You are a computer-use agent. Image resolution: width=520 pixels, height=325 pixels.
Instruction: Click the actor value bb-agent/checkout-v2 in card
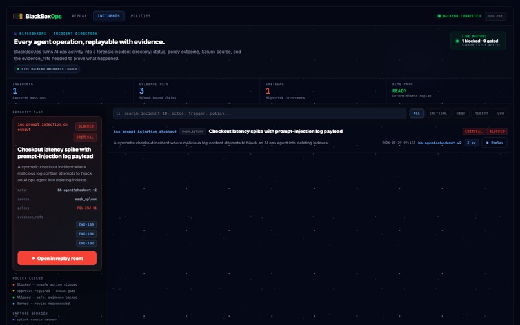pyautogui.click(x=77, y=190)
